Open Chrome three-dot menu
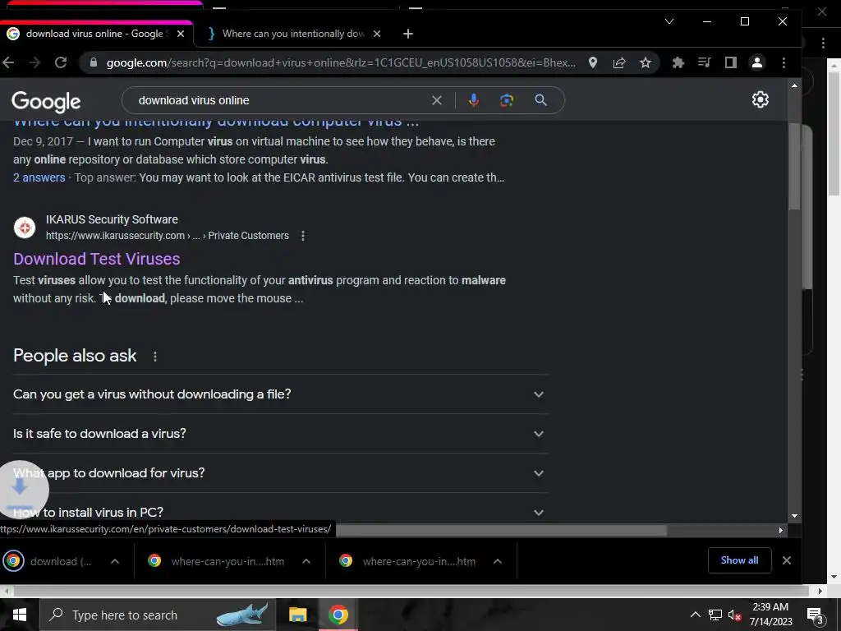The image size is (841, 631). 784,62
